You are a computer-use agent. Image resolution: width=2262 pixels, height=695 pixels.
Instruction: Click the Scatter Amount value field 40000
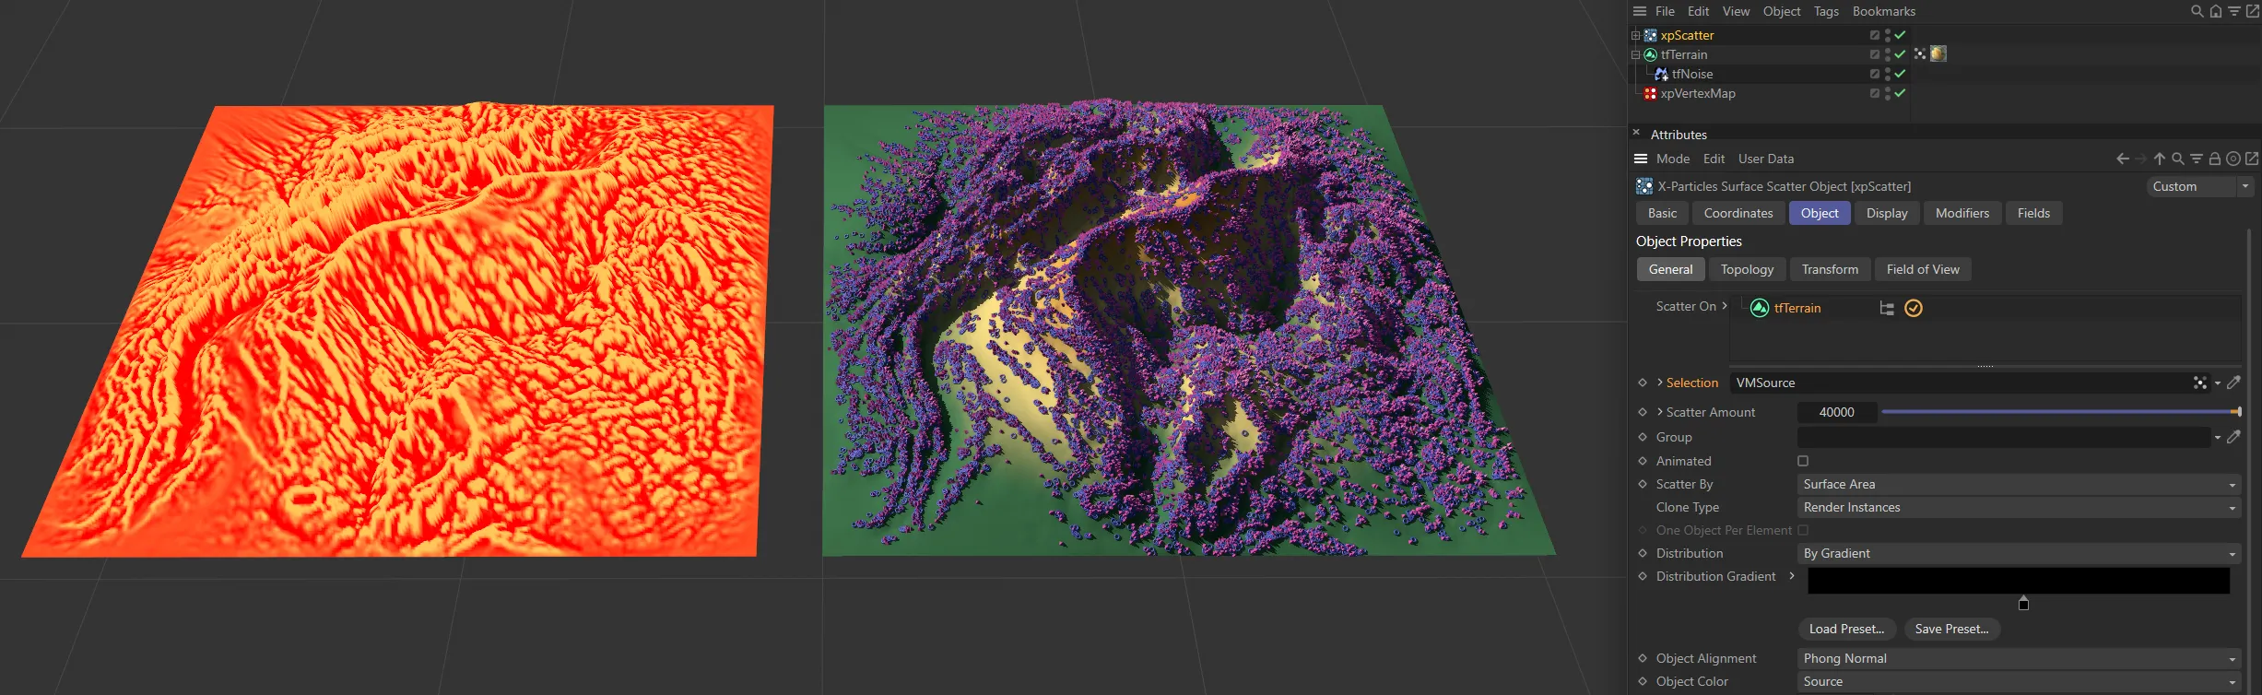[1837, 412]
